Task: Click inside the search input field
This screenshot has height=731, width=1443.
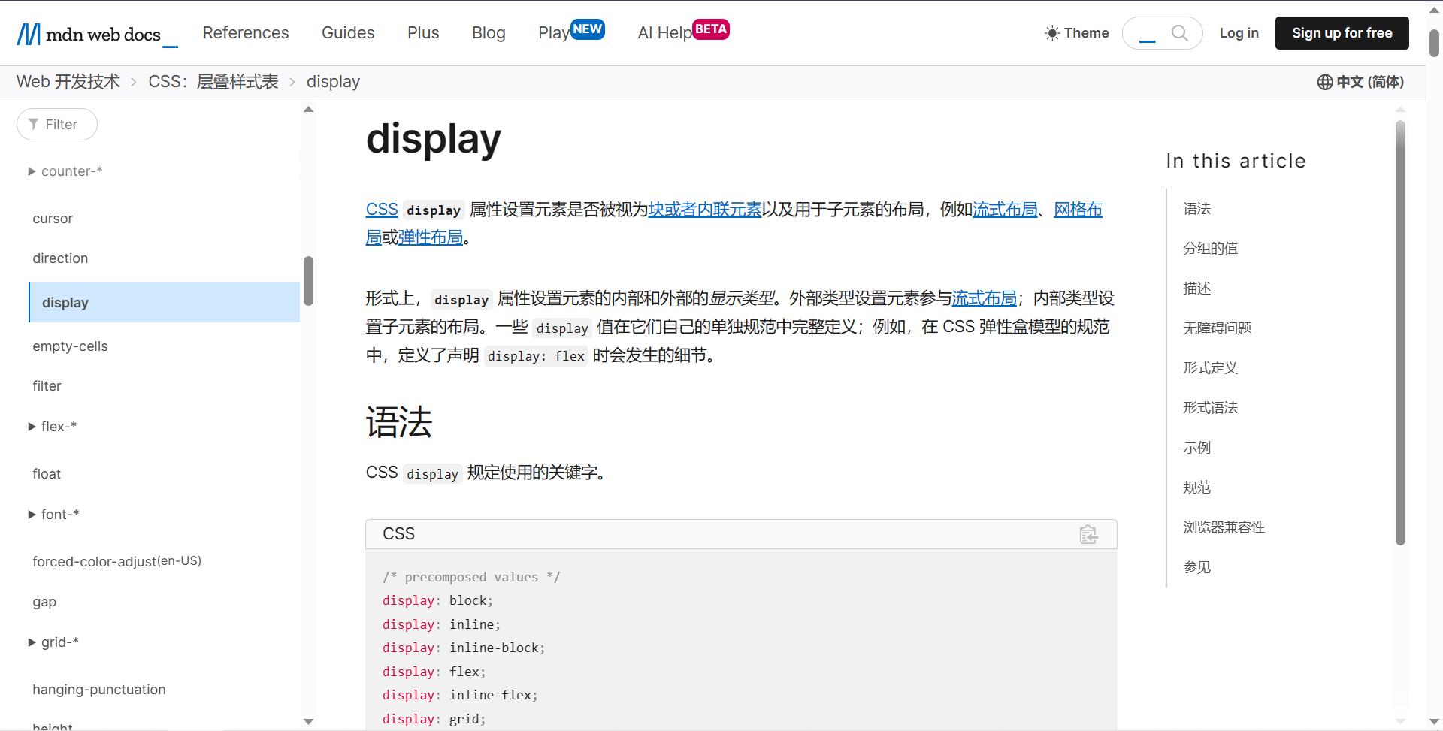Action: tap(1146, 32)
